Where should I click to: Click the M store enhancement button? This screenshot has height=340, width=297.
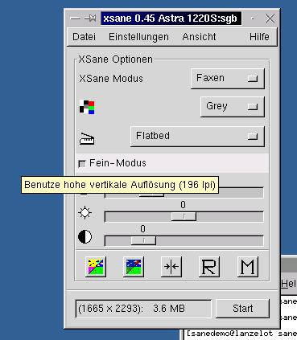248,267
